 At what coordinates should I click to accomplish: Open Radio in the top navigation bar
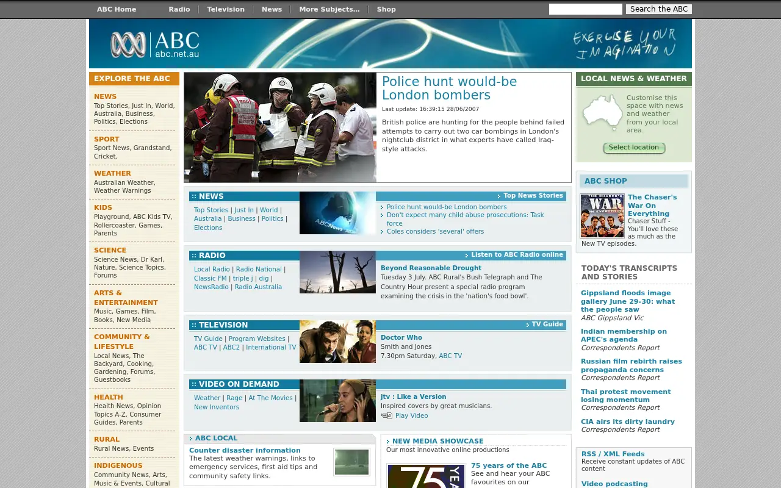coord(179,9)
